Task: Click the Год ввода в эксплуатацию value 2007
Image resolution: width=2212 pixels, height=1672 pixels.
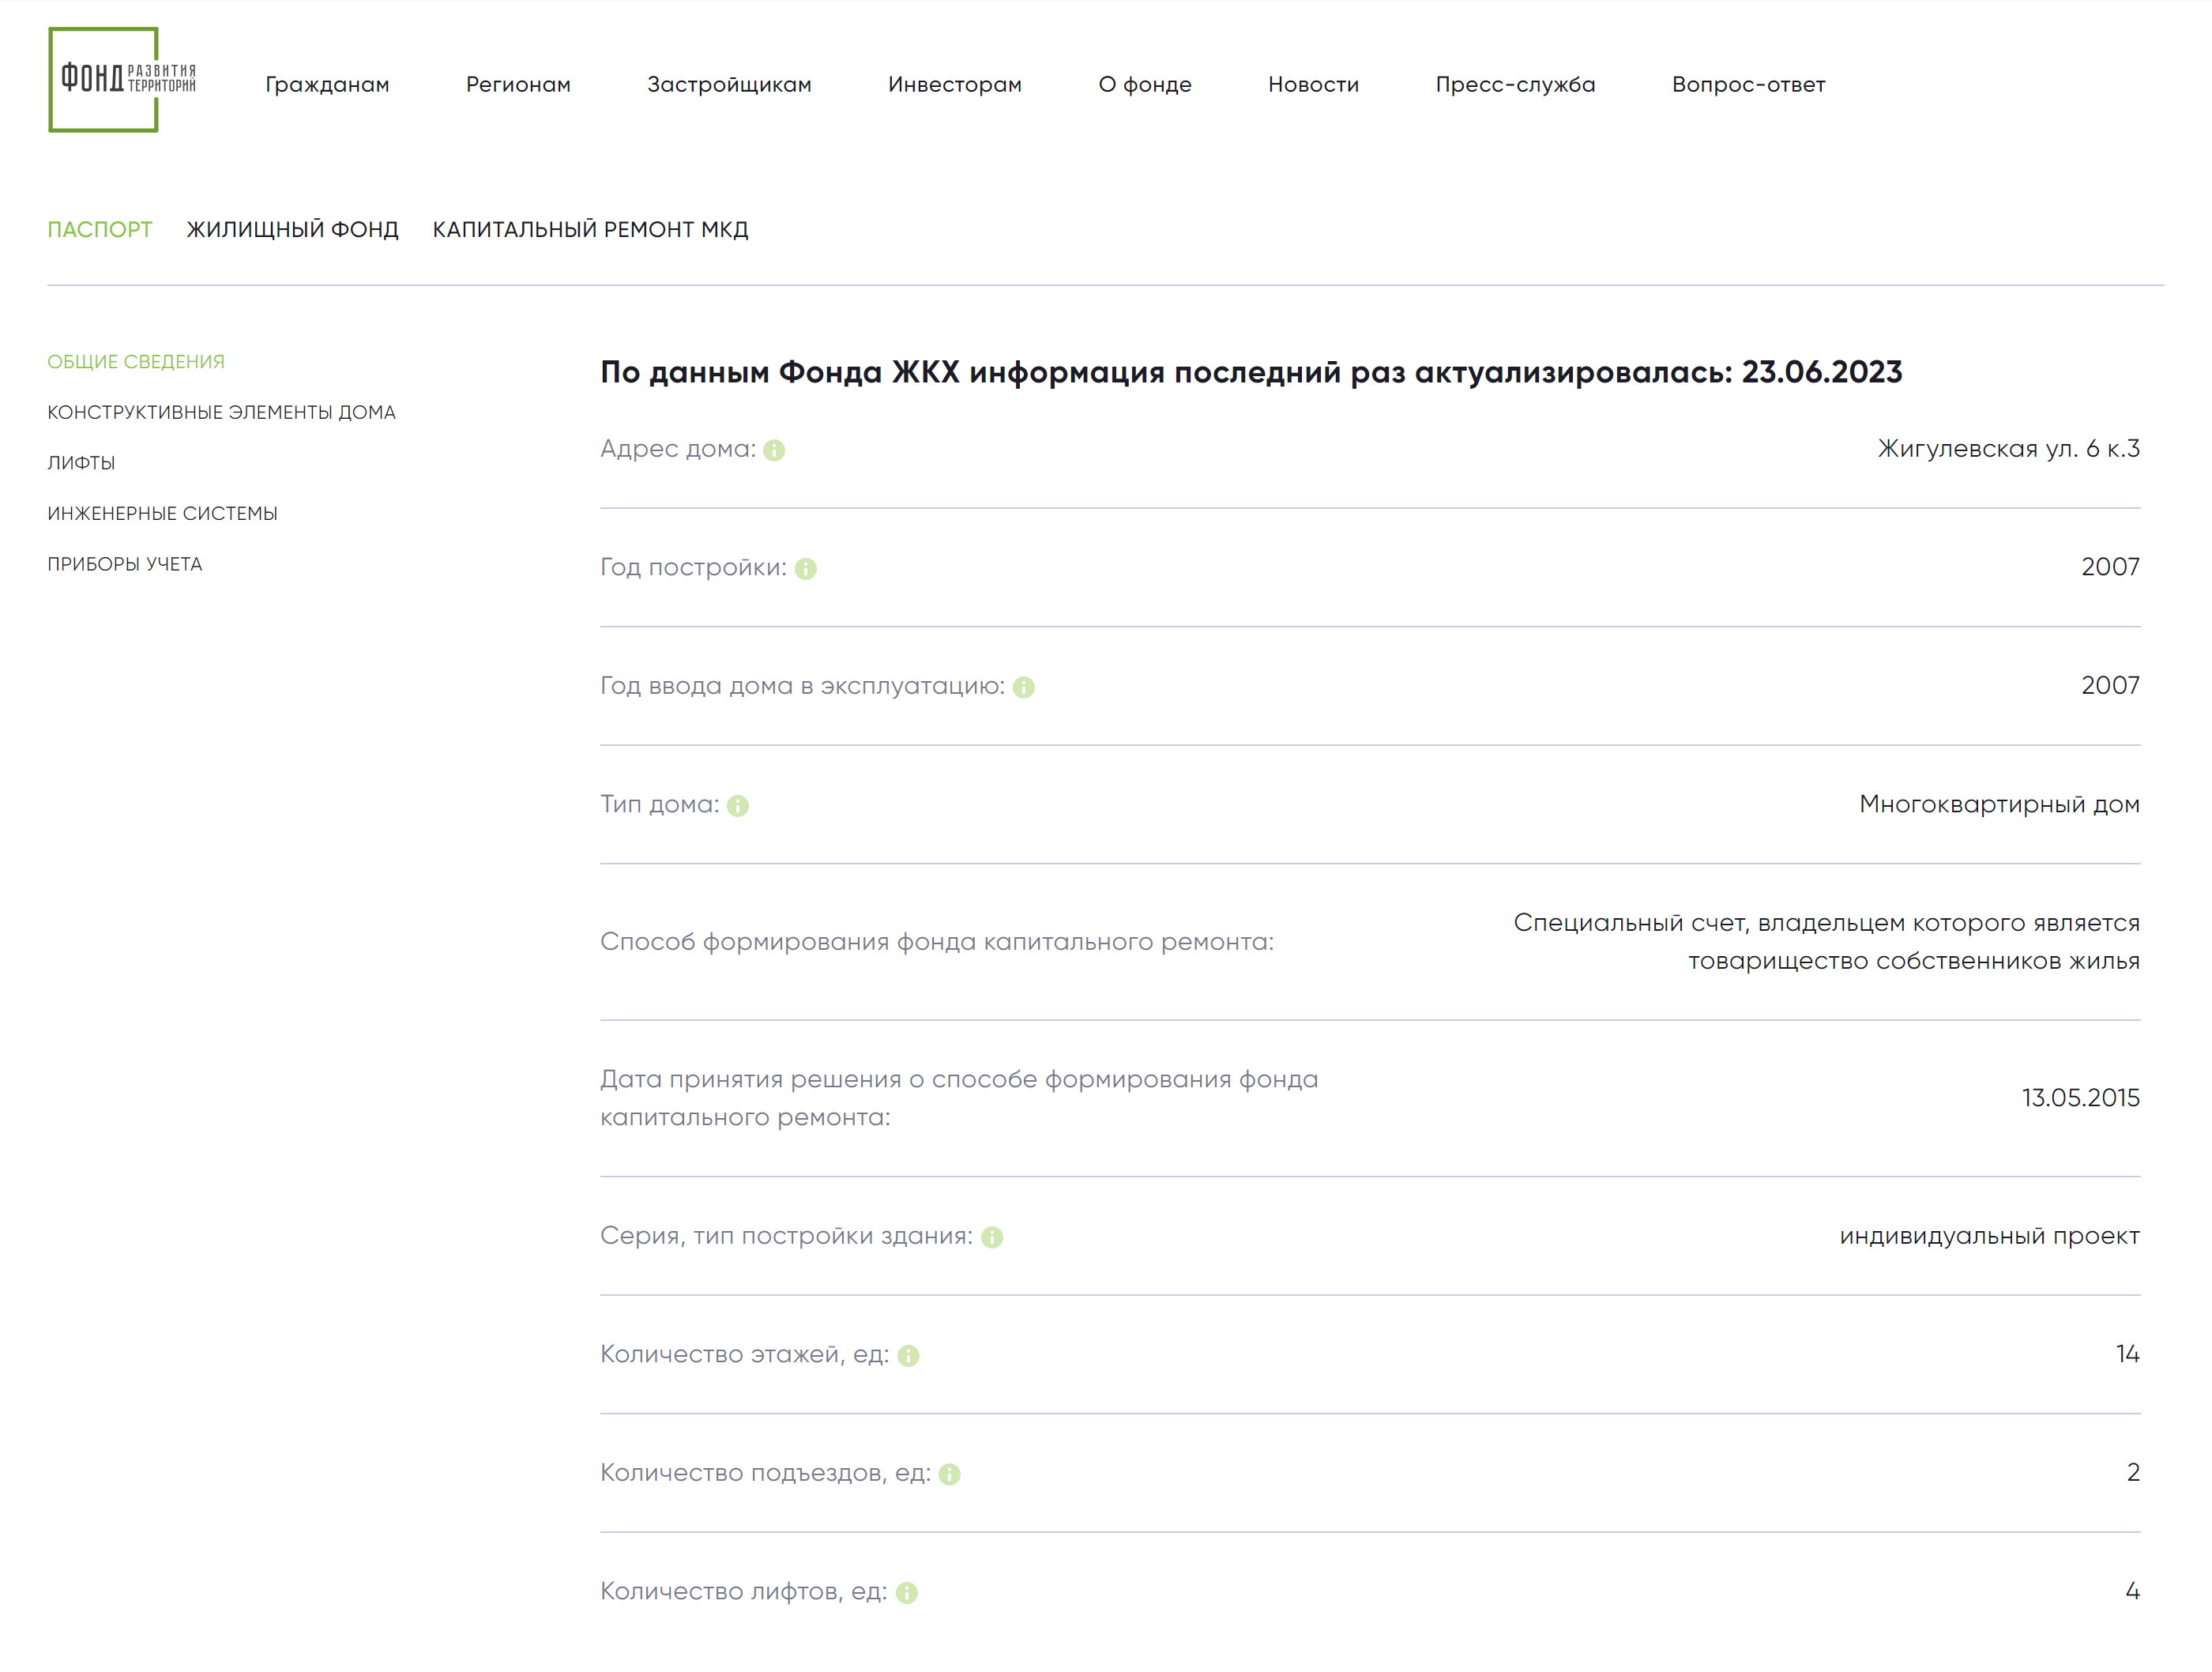Action: 2110,686
